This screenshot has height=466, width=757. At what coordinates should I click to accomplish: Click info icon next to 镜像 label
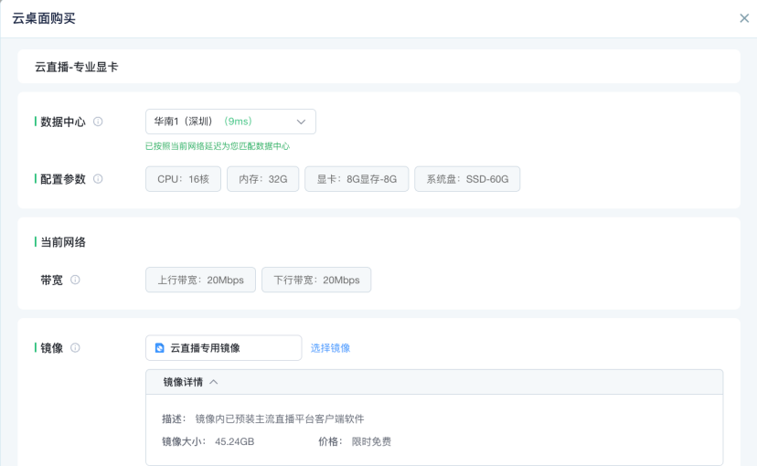(75, 348)
